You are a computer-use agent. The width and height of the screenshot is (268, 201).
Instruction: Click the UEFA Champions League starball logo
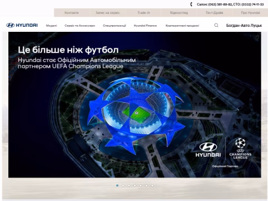(x=240, y=149)
